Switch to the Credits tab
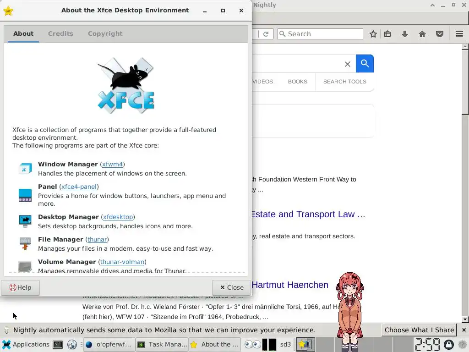Image resolution: width=469 pixels, height=352 pixels. (60, 33)
